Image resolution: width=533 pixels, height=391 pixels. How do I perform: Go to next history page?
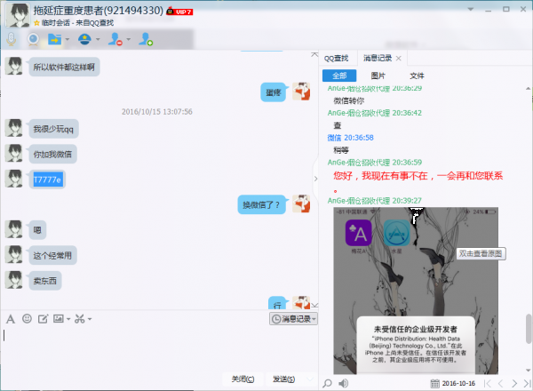click(514, 384)
